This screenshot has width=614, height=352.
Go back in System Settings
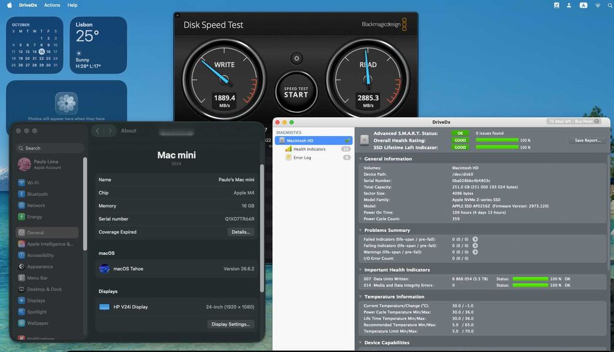coord(98,131)
